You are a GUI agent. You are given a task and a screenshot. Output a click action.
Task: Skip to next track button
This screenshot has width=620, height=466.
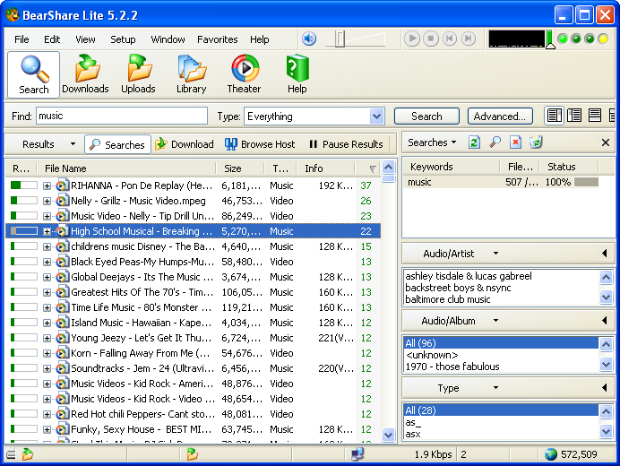point(468,39)
